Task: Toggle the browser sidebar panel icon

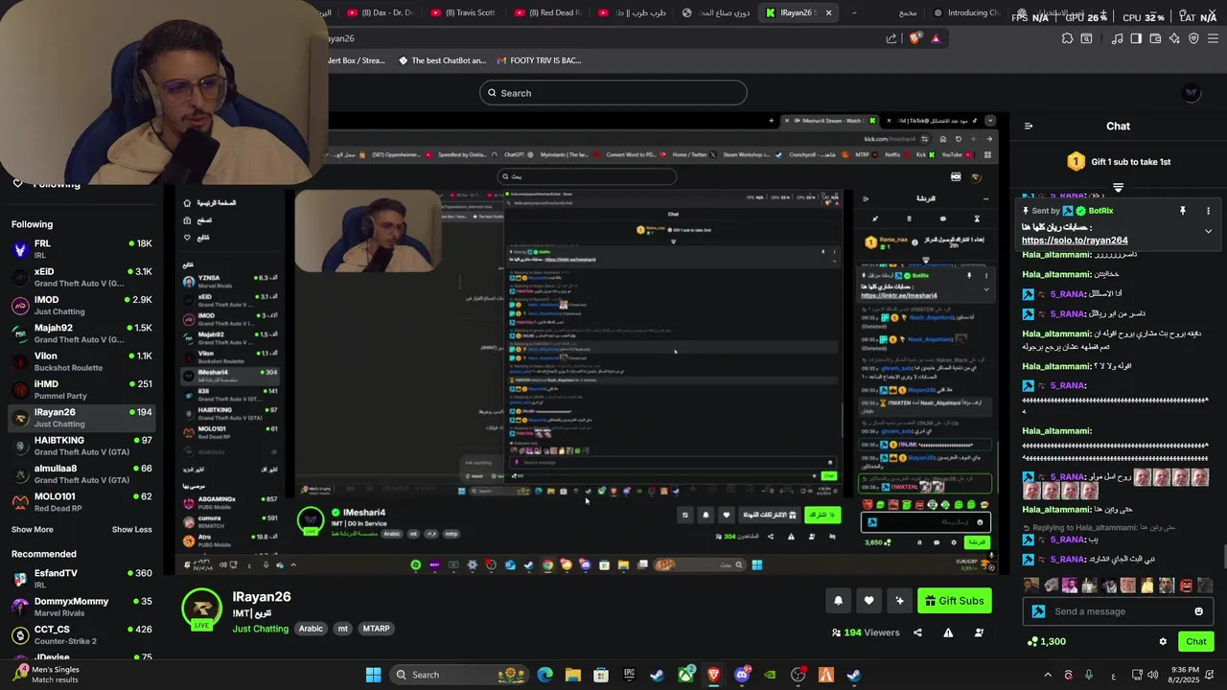Action: (x=1136, y=38)
